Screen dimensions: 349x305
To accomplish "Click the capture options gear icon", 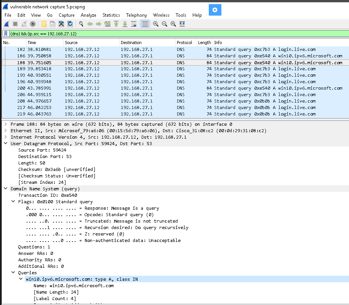I will [x=33, y=24].
